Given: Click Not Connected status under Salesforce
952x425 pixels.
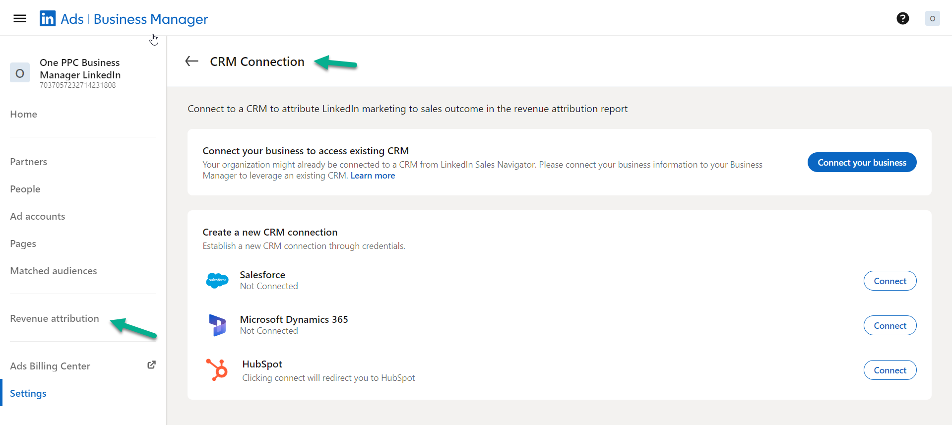Looking at the screenshot, I should [269, 286].
